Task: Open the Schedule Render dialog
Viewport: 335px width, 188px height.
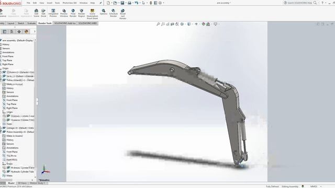Action: (114, 13)
